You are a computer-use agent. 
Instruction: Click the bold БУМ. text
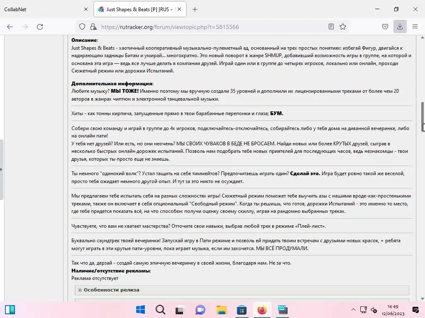coord(277,113)
